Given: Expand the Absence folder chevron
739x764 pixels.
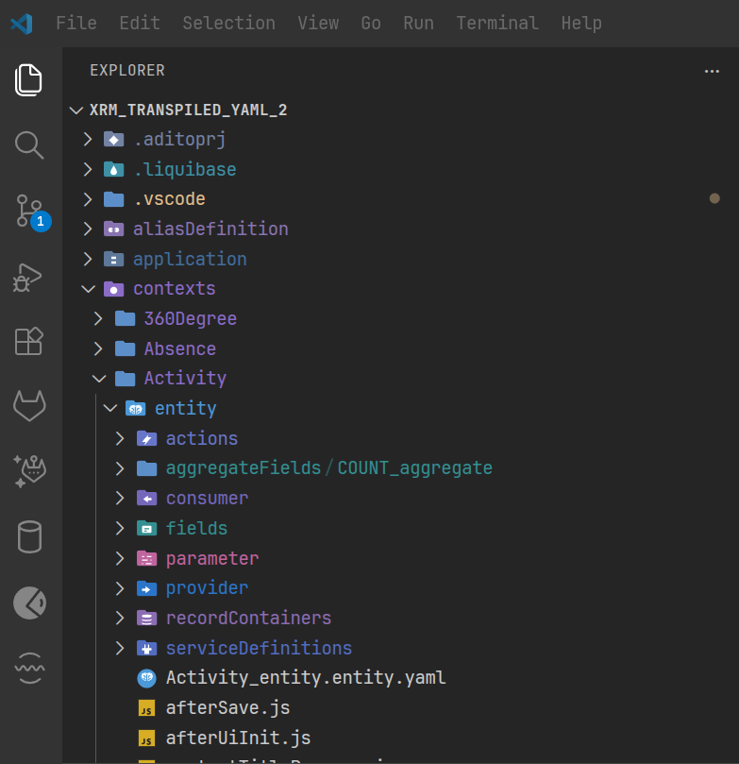Looking at the screenshot, I should coord(98,348).
